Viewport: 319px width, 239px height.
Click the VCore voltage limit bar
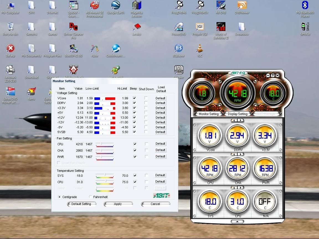click(x=105, y=98)
